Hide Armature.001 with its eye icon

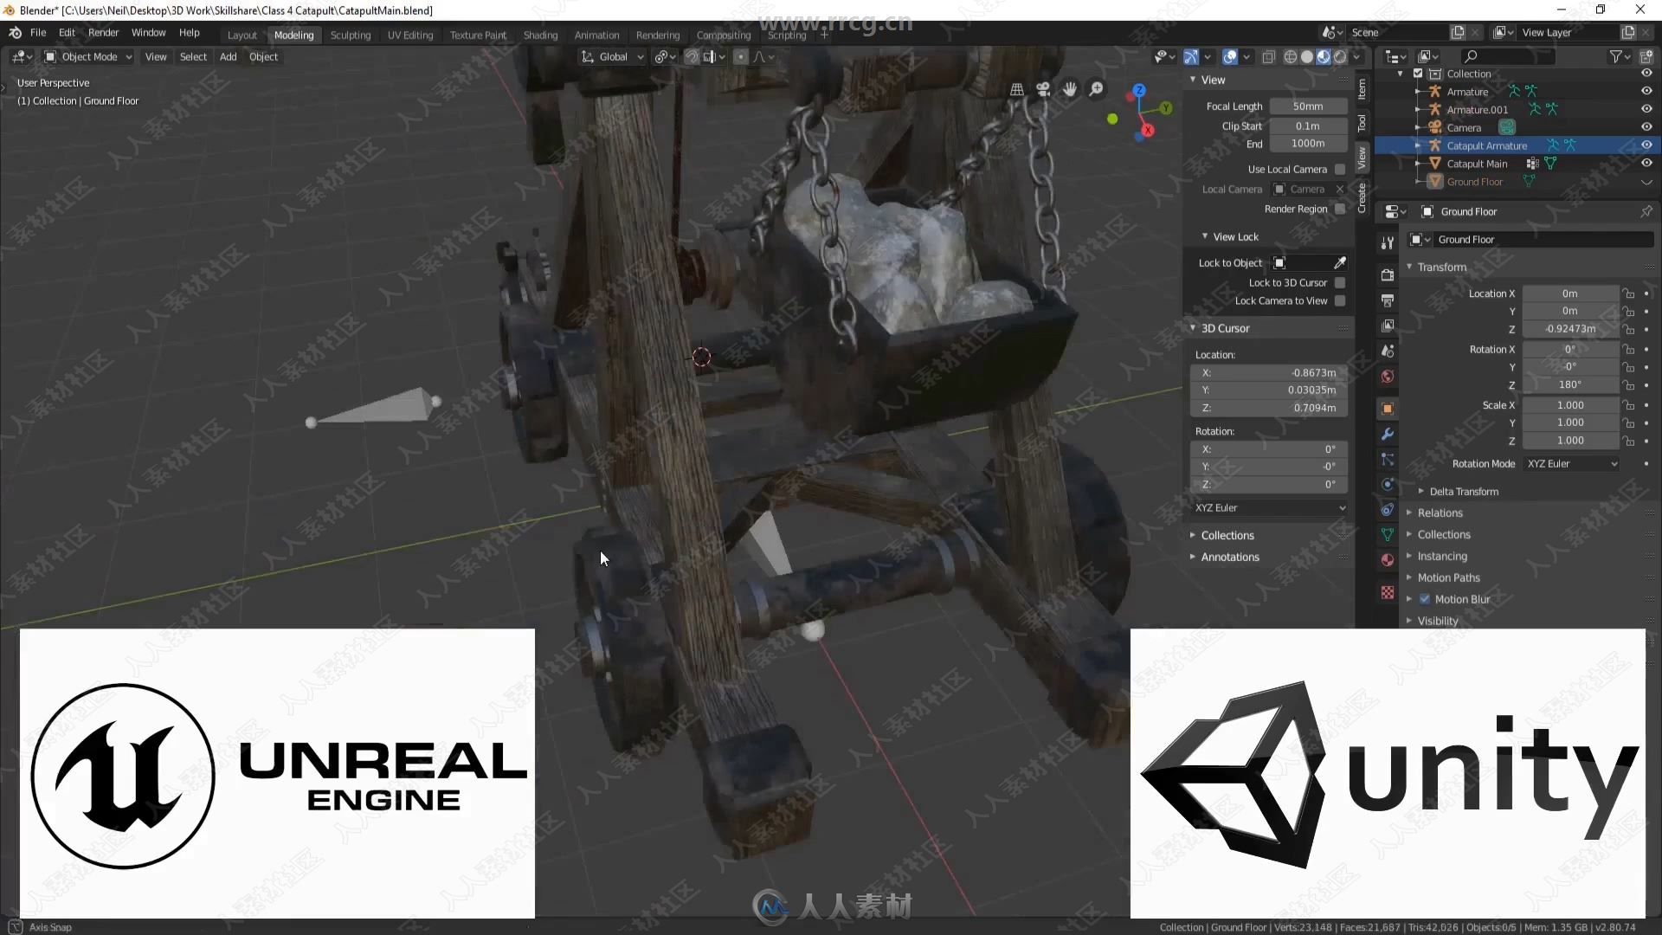(x=1646, y=109)
